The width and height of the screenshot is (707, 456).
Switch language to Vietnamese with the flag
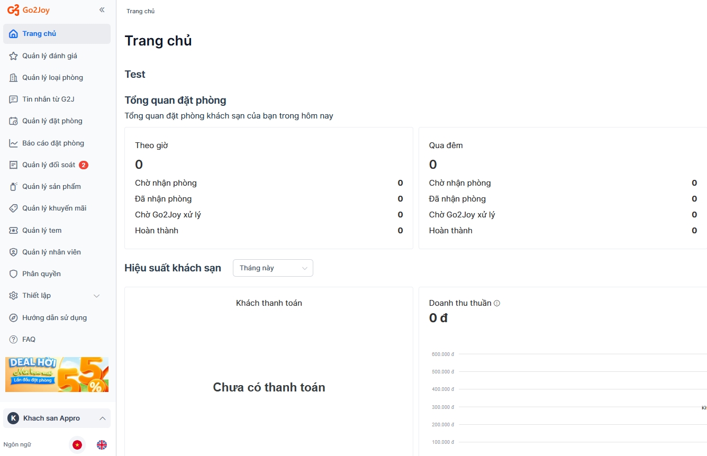pyautogui.click(x=78, y=445)
